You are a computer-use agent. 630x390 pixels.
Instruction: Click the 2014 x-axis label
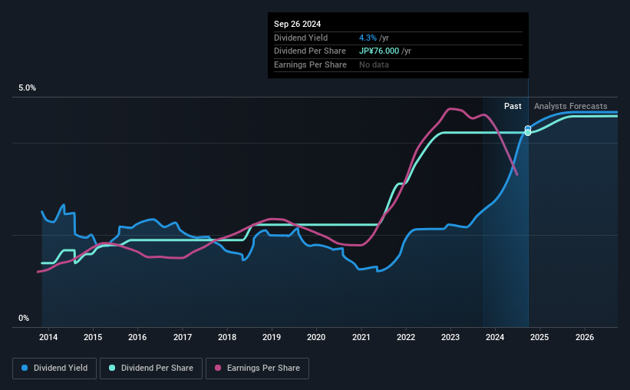pyautogui.click(x=48, y=337)
